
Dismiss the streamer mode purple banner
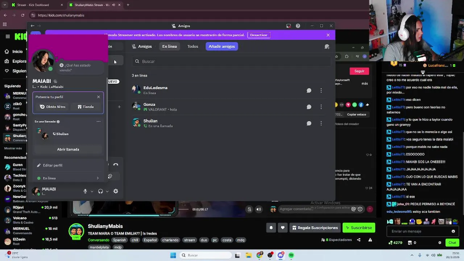(328, 35)
